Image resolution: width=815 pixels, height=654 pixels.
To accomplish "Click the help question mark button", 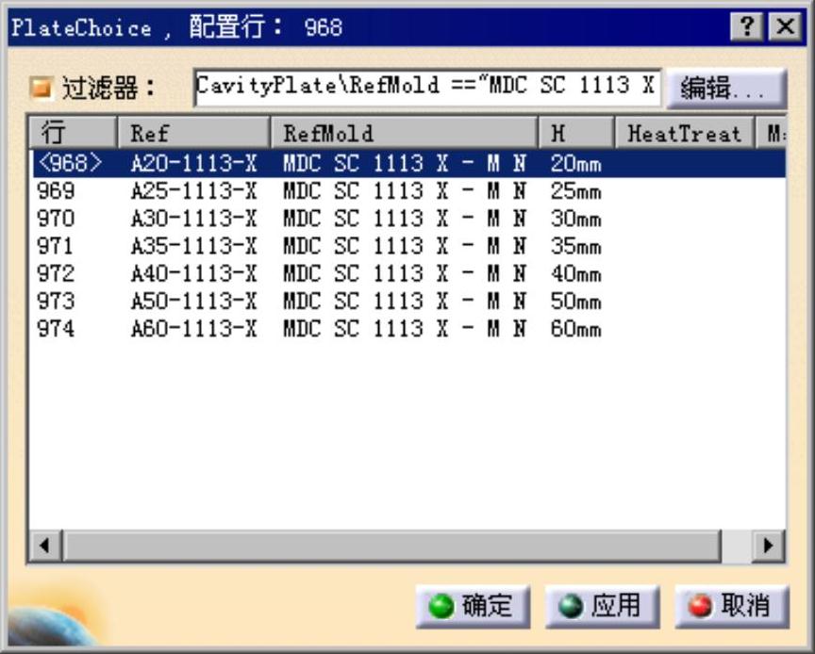I will (747, 26).
